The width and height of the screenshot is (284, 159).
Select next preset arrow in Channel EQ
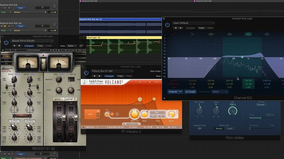pyautogui.click(x=181, y=28)
